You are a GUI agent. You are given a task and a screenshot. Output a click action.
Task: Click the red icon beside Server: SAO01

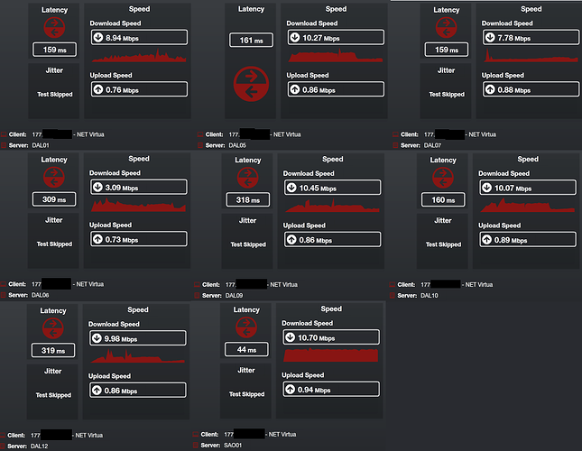tap(197, 446)
